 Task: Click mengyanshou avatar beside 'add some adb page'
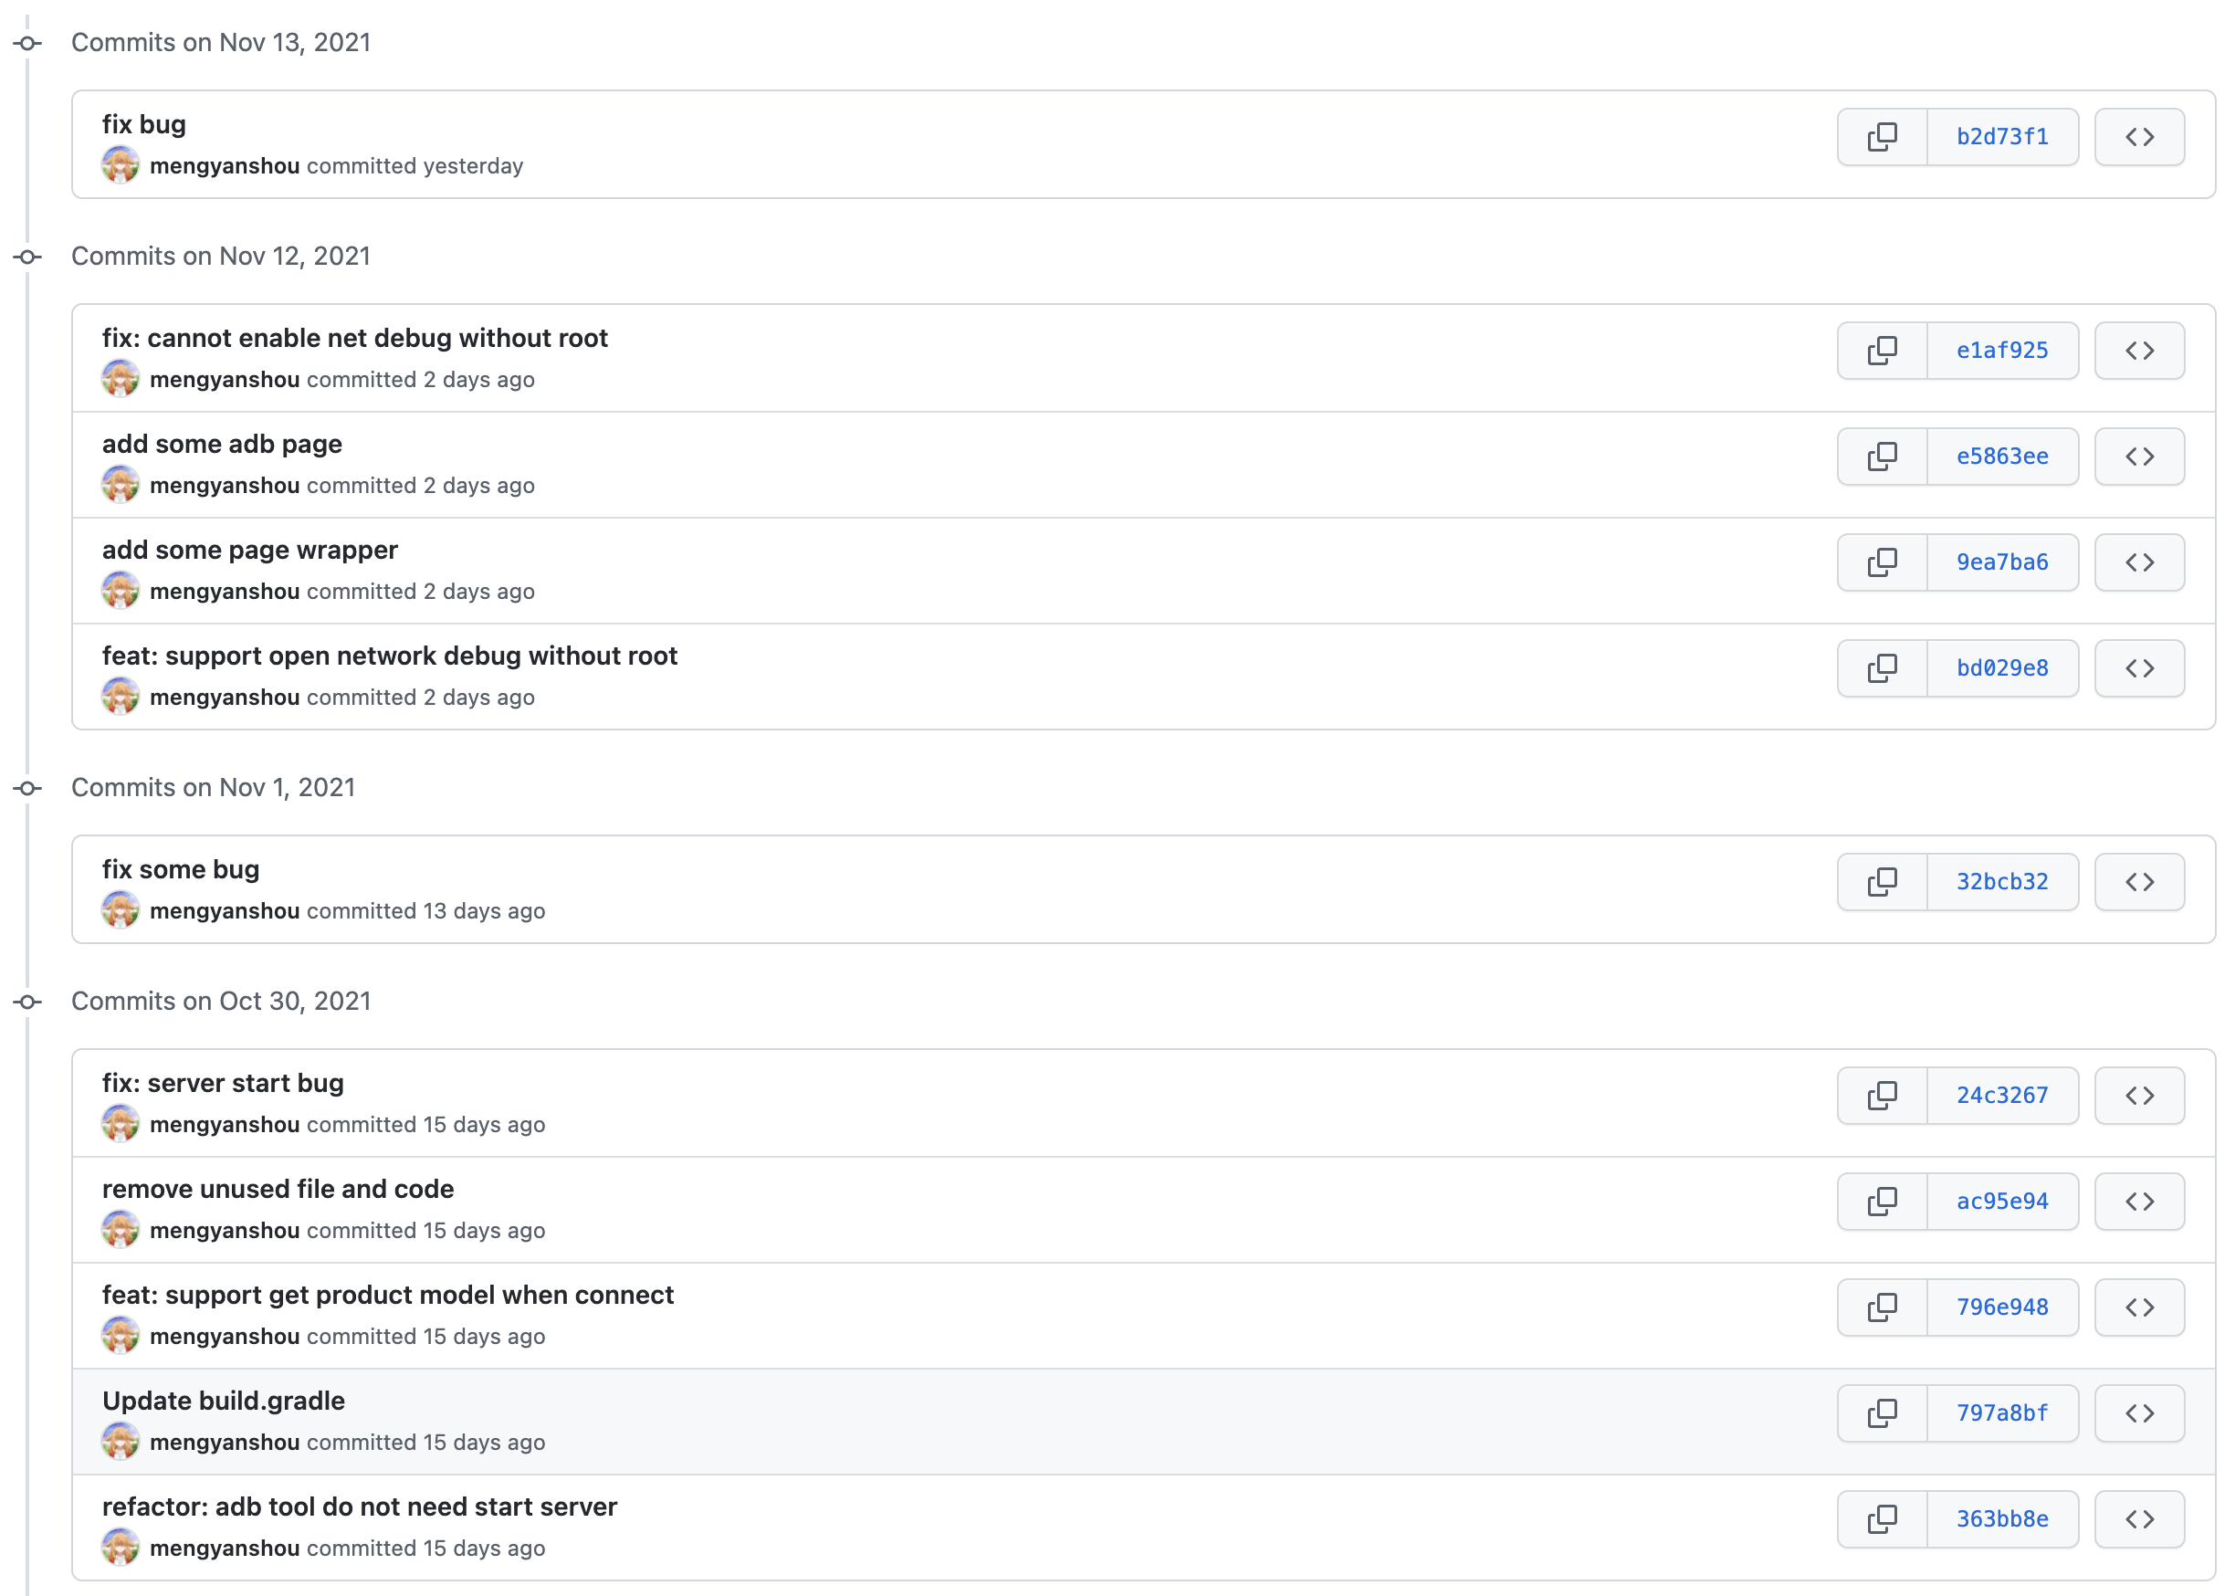tap(120, 485)
